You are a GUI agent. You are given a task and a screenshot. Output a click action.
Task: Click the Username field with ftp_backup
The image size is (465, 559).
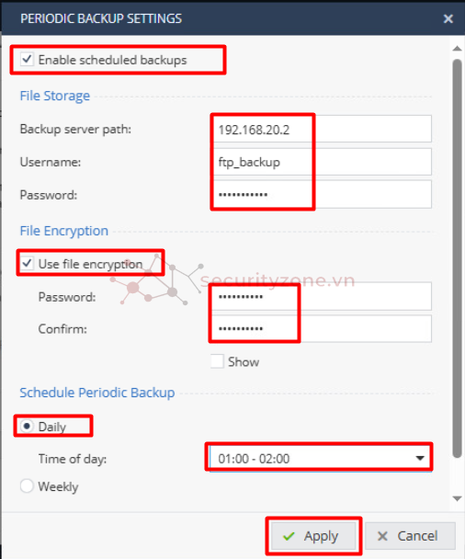click(x=321, y=162)
